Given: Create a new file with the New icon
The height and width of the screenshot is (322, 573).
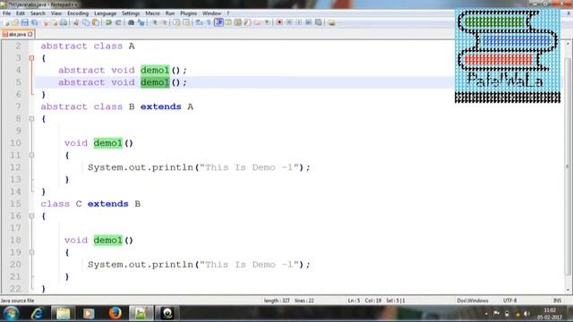Looking at the screenshot, I should click(x=6, y=22).
